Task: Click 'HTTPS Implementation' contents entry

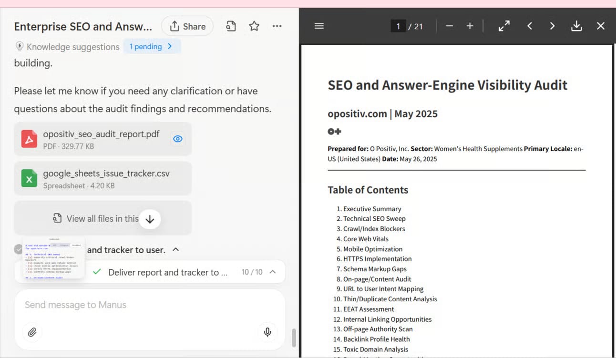Action: coord(378,259)
